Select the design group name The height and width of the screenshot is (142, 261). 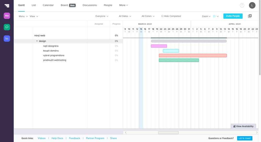point(43,41)
